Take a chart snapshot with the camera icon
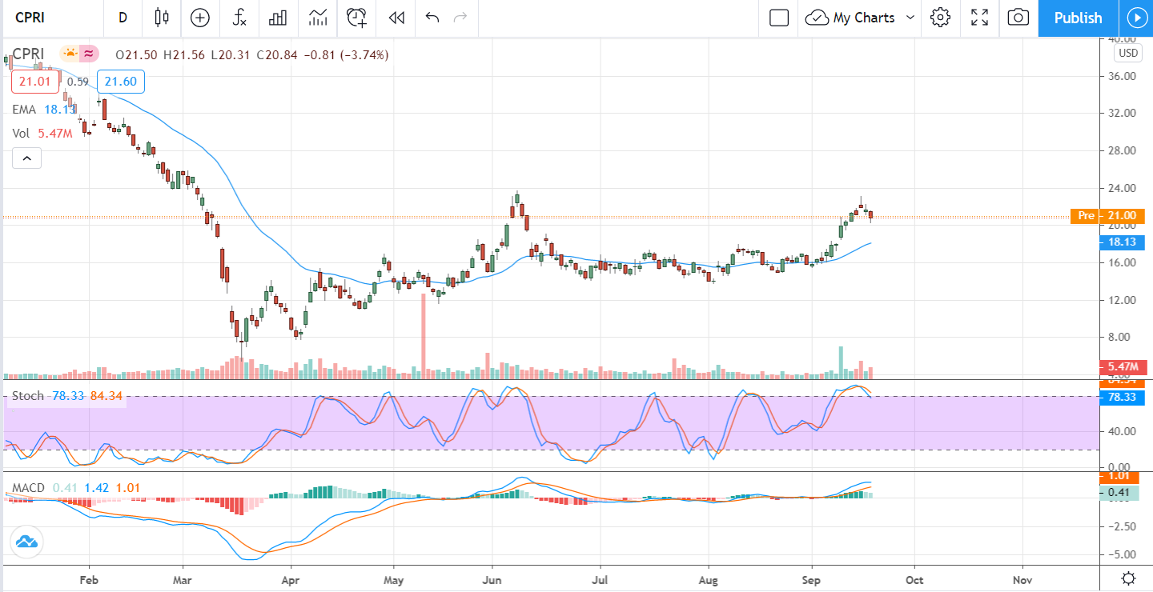 pos(1018,18)
